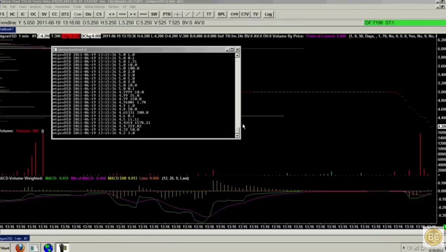This screenshot has width=446, height=252.
Task: Click the expand bars '< >' button
Action: pyautogui.click(x=111, y=14)
